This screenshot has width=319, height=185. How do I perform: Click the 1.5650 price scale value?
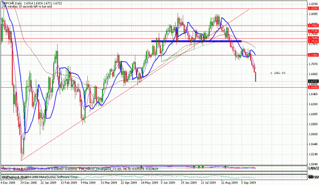pyautogui.click(x=313, y=134)
